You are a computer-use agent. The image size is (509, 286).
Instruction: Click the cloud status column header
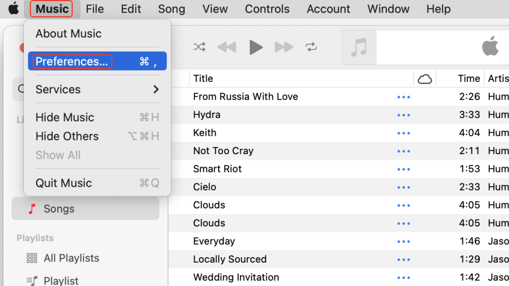pyautogui.click(x=424, y=79)
